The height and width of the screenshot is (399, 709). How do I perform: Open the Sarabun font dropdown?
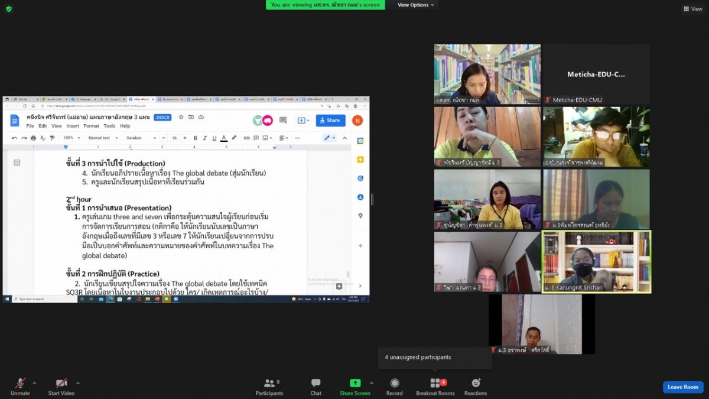coord(141,138)
